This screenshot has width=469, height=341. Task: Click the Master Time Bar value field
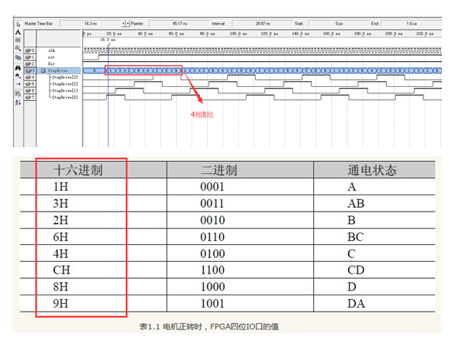tap(89, 25)
